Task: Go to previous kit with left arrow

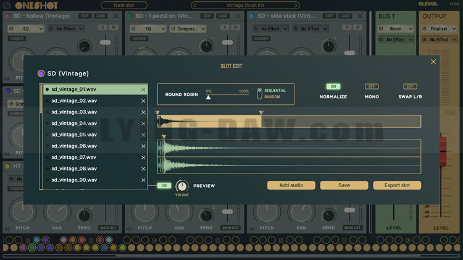Action: pos(194,5)
